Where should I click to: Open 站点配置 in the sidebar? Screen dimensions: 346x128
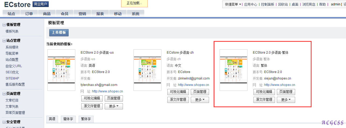point(12,60)
